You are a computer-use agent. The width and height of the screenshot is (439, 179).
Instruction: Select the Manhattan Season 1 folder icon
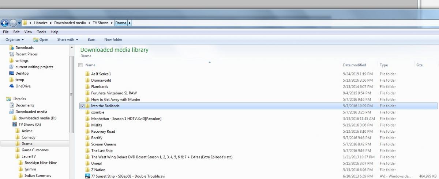tap(87, 118)
